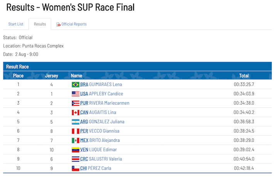
Task: Open the BRA country code link
Action: click(x=84, y=84)
